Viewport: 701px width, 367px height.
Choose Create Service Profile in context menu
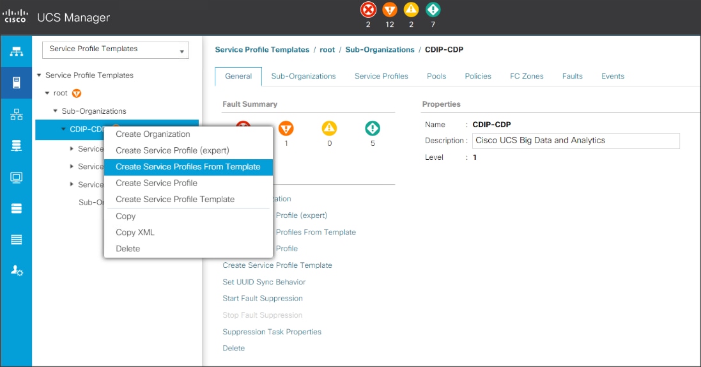coord(189,183)
